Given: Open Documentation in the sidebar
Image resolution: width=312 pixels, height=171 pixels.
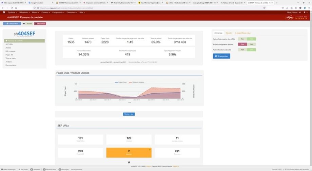Looking at the screenshot, I should (x=11, y=65).
